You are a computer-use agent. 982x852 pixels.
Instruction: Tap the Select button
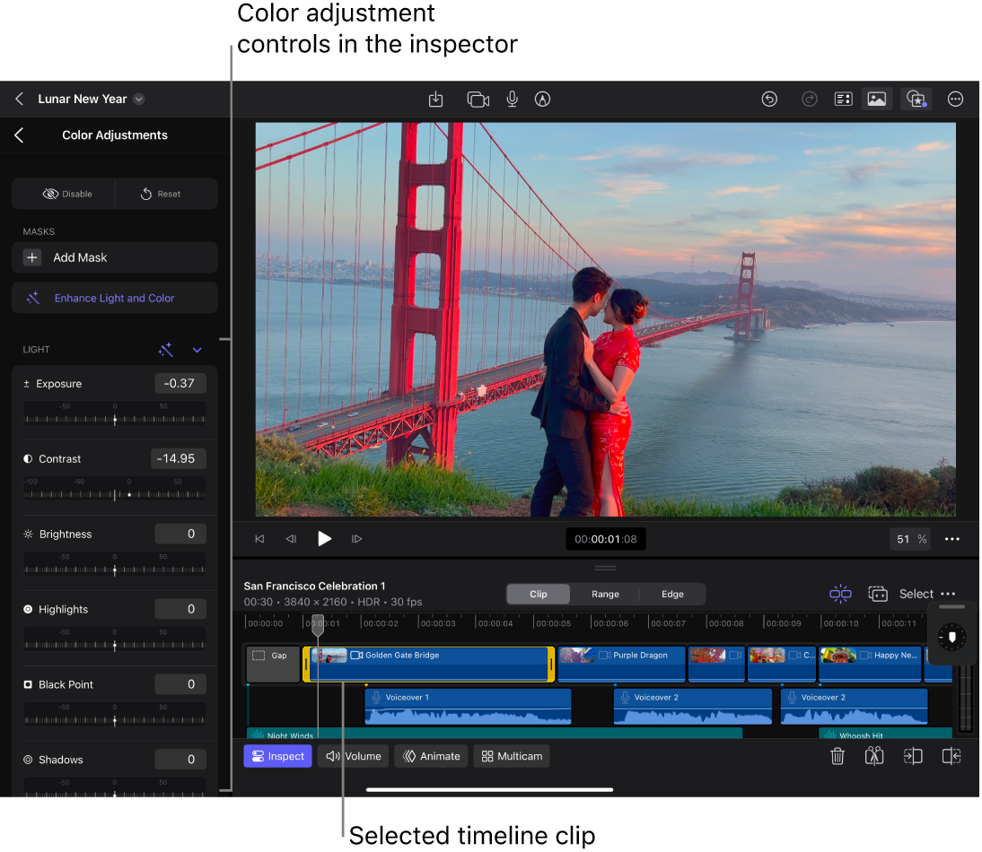(916, 595)
